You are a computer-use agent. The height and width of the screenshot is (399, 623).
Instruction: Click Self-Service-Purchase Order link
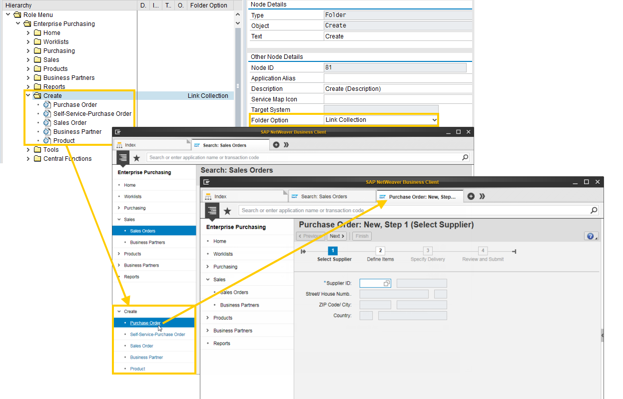(157, 335)
